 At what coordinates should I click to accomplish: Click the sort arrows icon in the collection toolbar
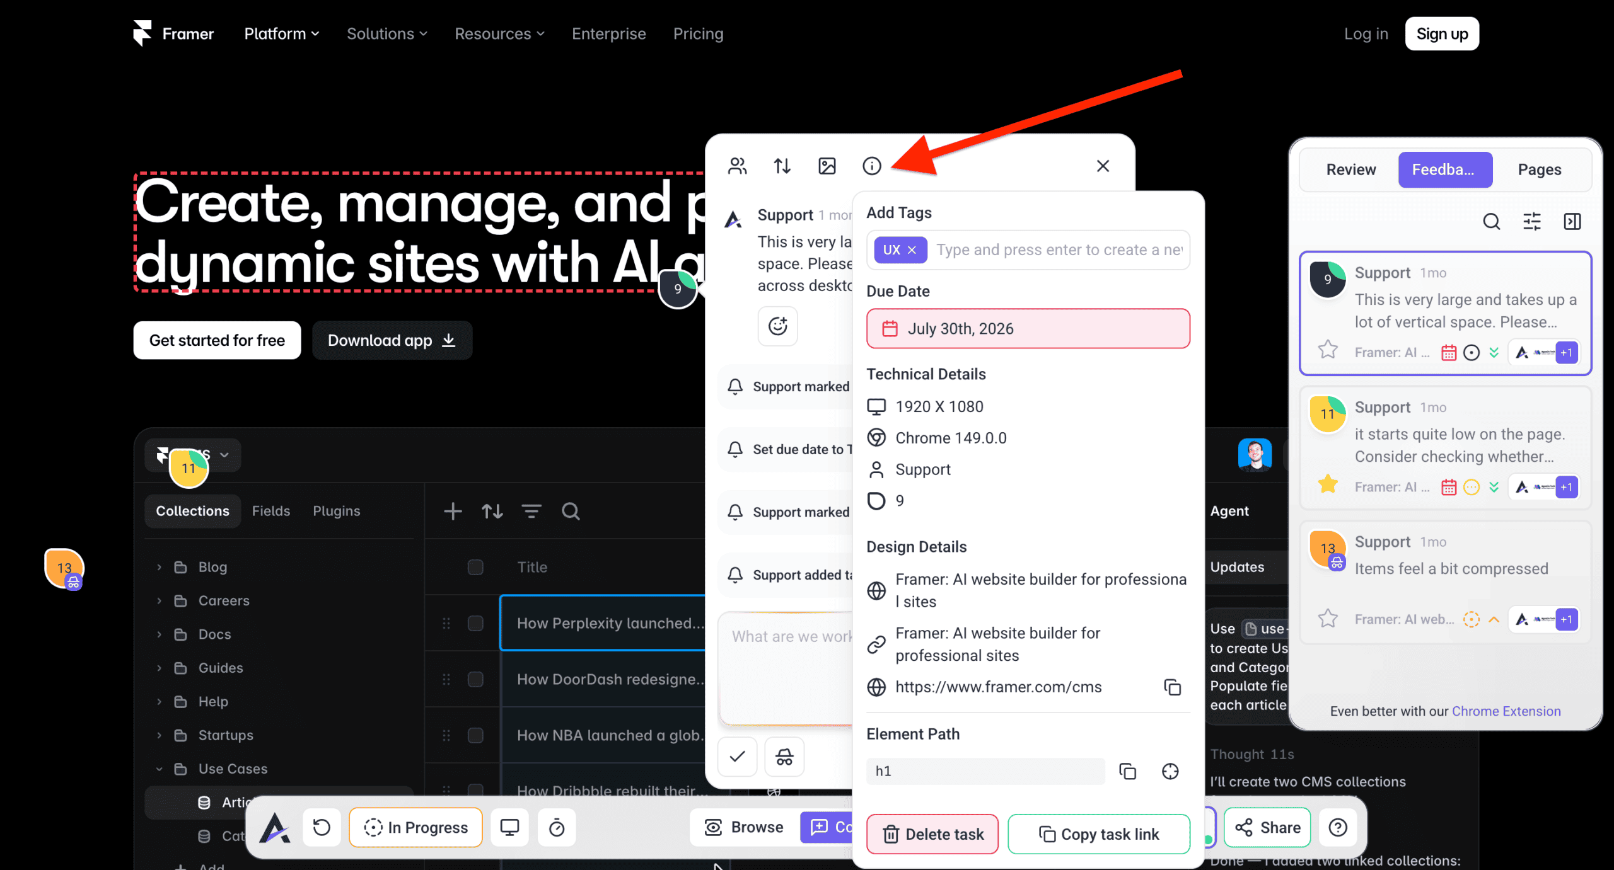pyautogui.click(x=492, y=512)
